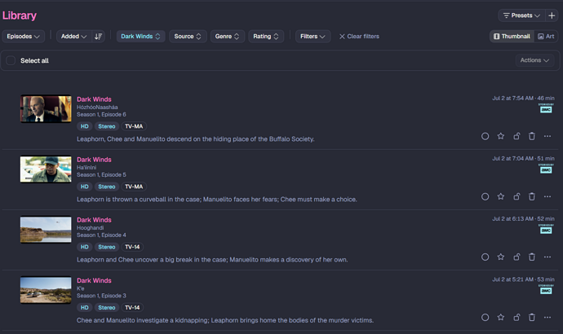Viewport: 563px width, 334px height.
Task: Favorite the Episode 4 star icon
Action: [x=500, y=257]
